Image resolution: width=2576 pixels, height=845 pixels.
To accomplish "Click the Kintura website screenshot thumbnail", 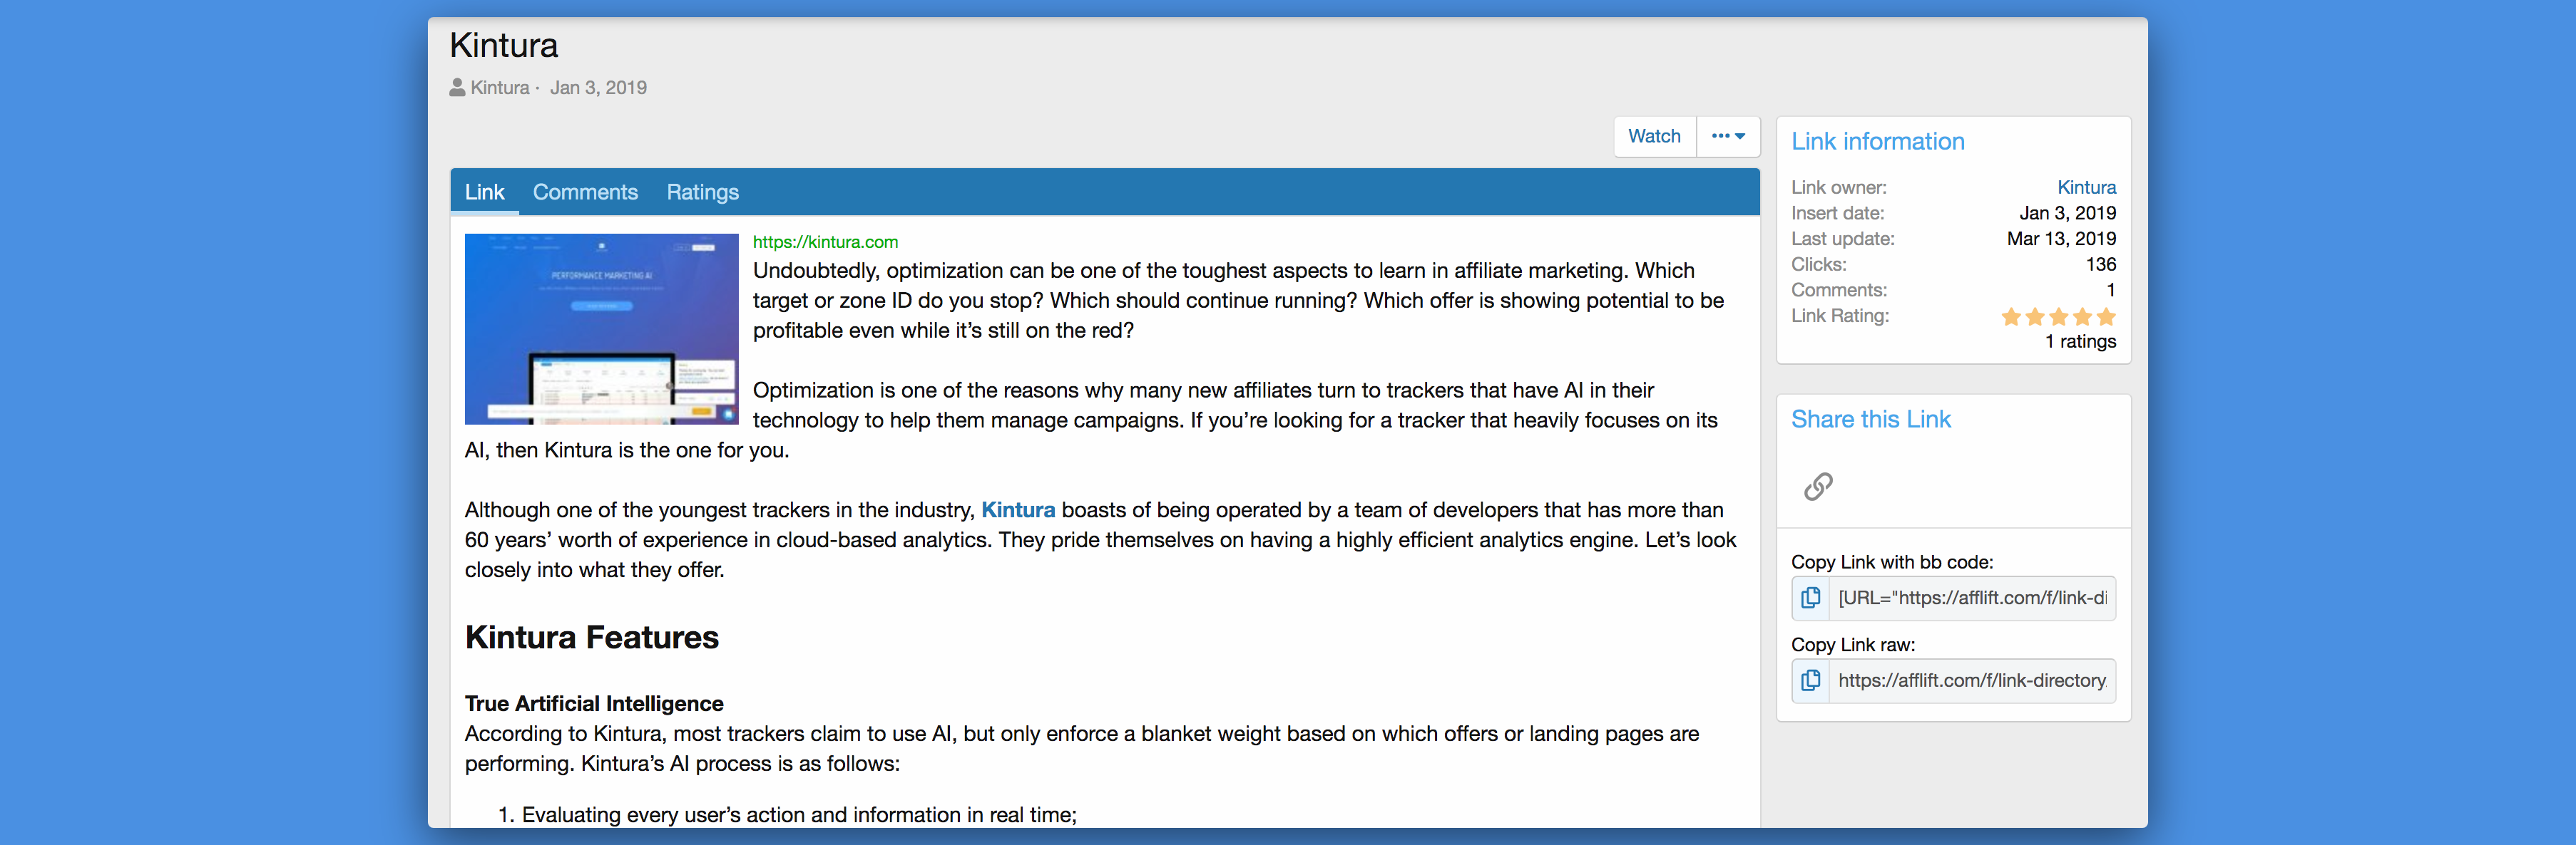I will (601, 328).
